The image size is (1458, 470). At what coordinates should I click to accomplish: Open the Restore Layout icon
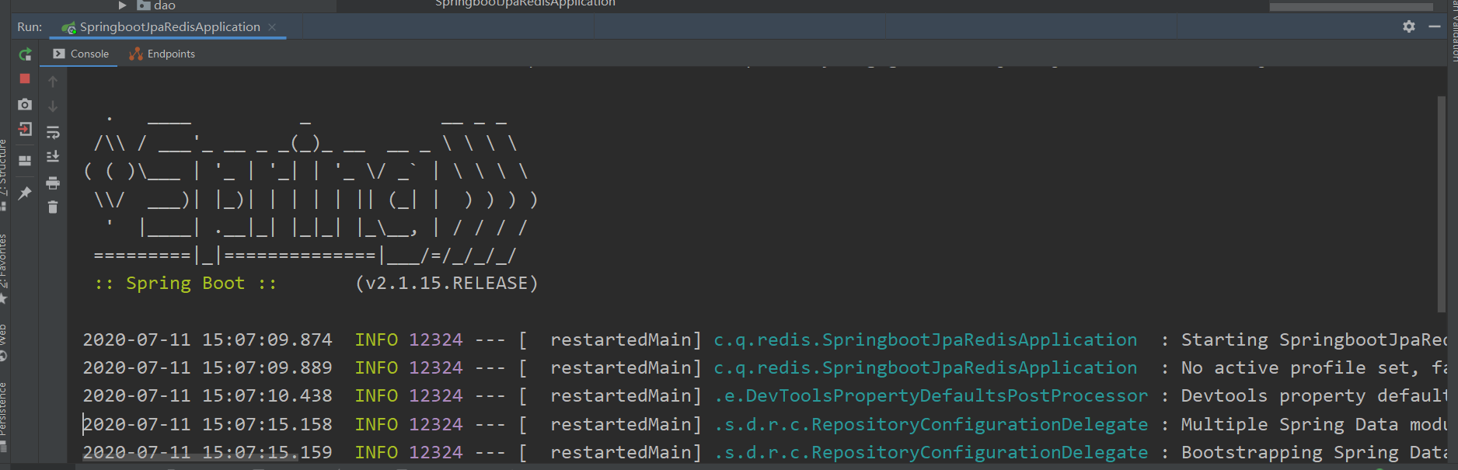[x=25, y=161]
